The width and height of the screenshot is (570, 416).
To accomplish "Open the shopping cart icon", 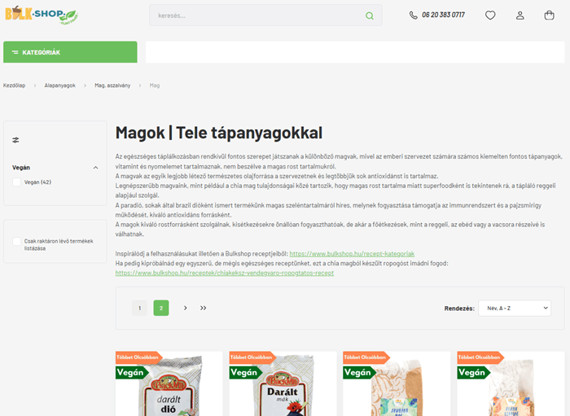I will pyautogui.click(x=549, y=15).
